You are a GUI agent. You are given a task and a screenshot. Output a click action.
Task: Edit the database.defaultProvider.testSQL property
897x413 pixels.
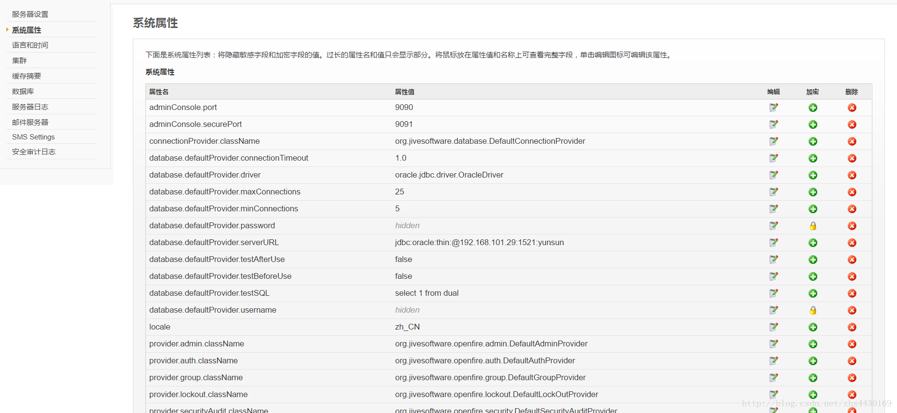[774, 293]
